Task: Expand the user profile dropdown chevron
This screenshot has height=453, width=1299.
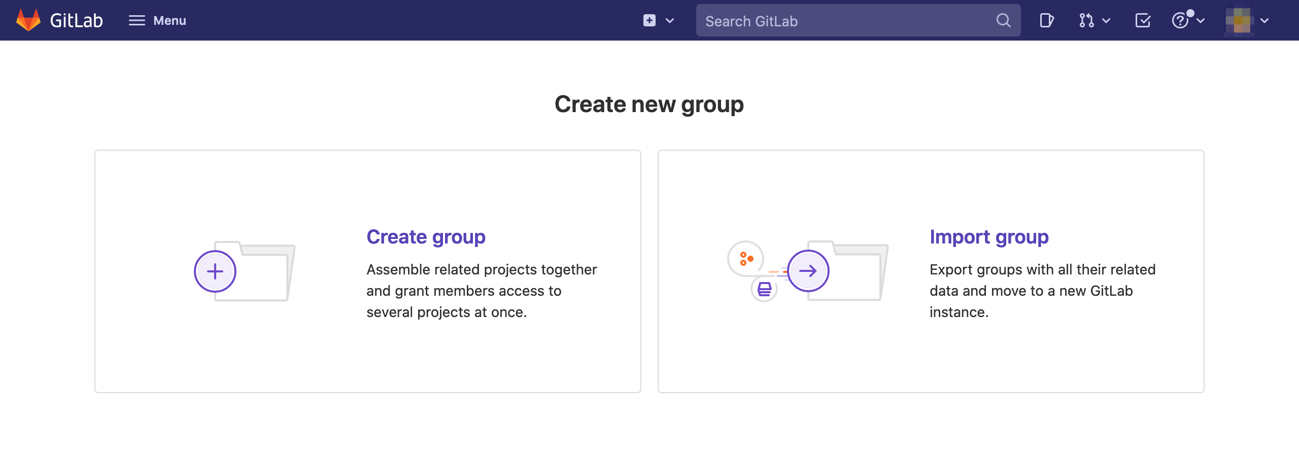Action: [x=1264, y=21]
